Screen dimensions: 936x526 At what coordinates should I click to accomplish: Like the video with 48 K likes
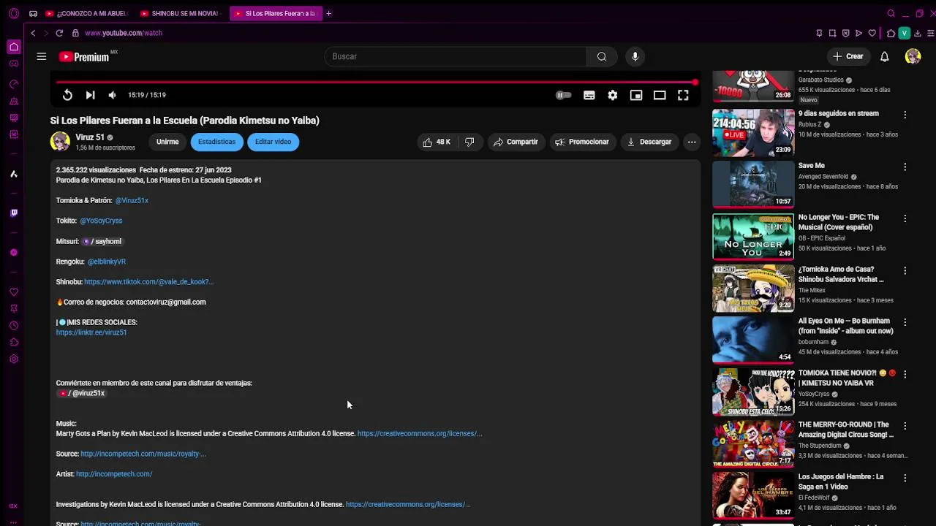point(437,142)
